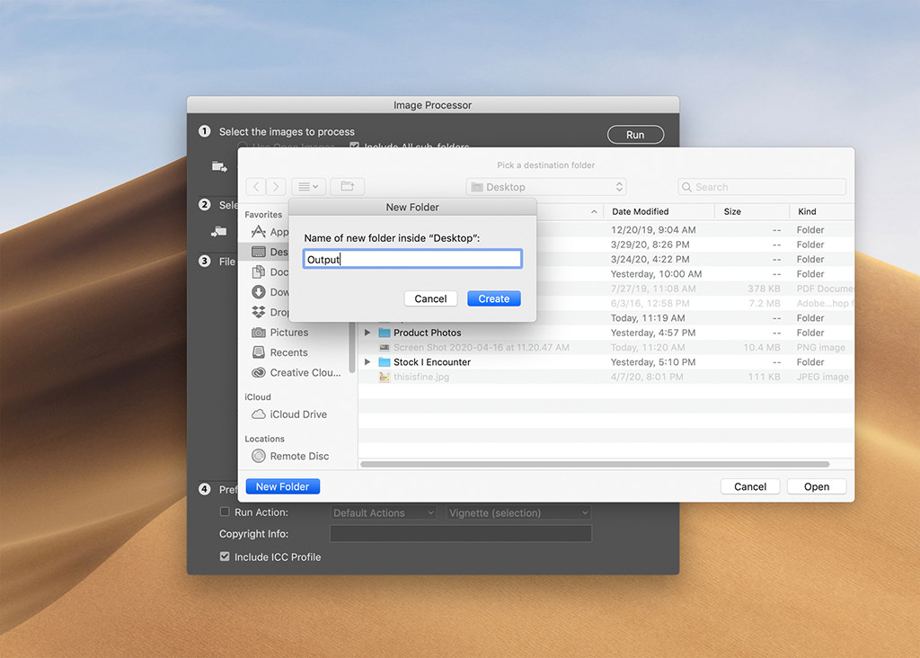Enable the Run Action checkbox

coord(224,511)
